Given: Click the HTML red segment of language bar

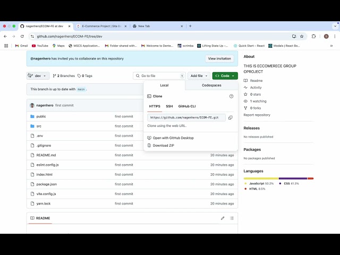Looking at the screenshot, I should pos(310,178).
